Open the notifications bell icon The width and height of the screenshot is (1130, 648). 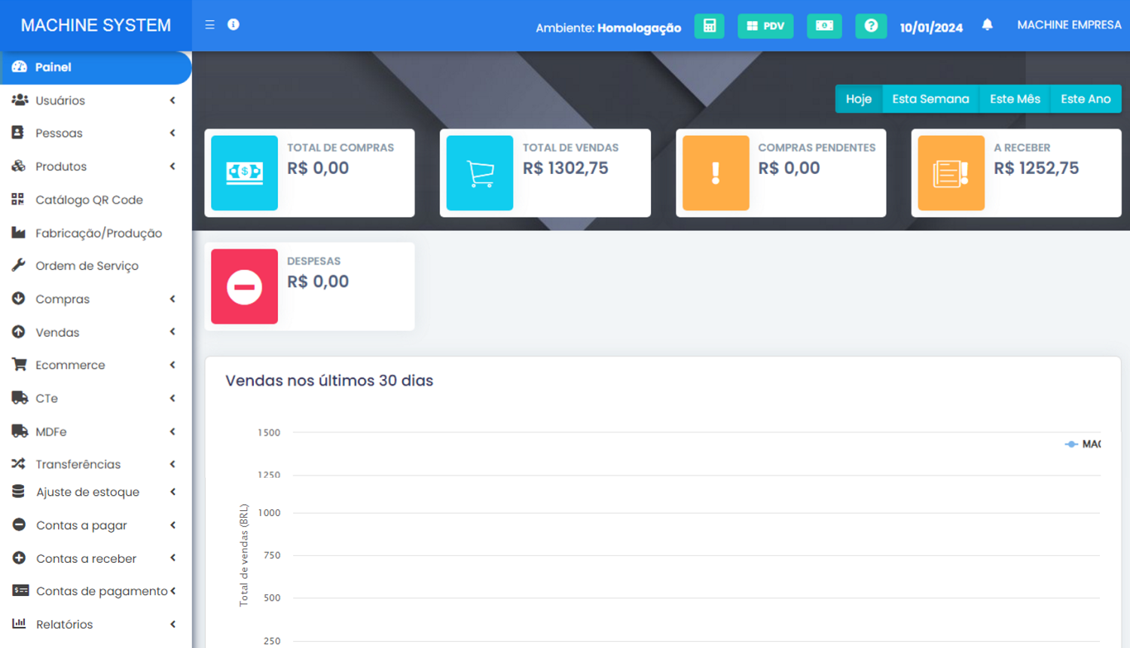coord(988,25)
